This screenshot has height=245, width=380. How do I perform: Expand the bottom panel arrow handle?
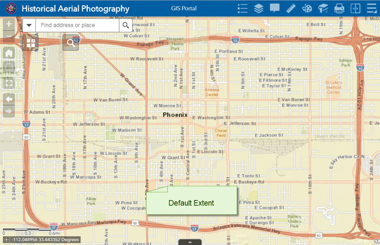[x=190, y=242]
